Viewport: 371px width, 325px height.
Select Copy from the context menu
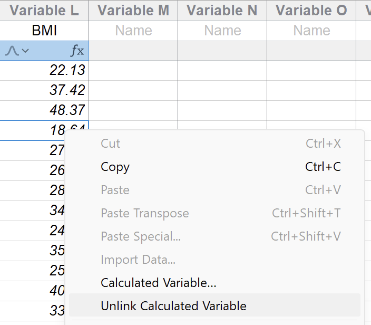(x=115, y=167)
